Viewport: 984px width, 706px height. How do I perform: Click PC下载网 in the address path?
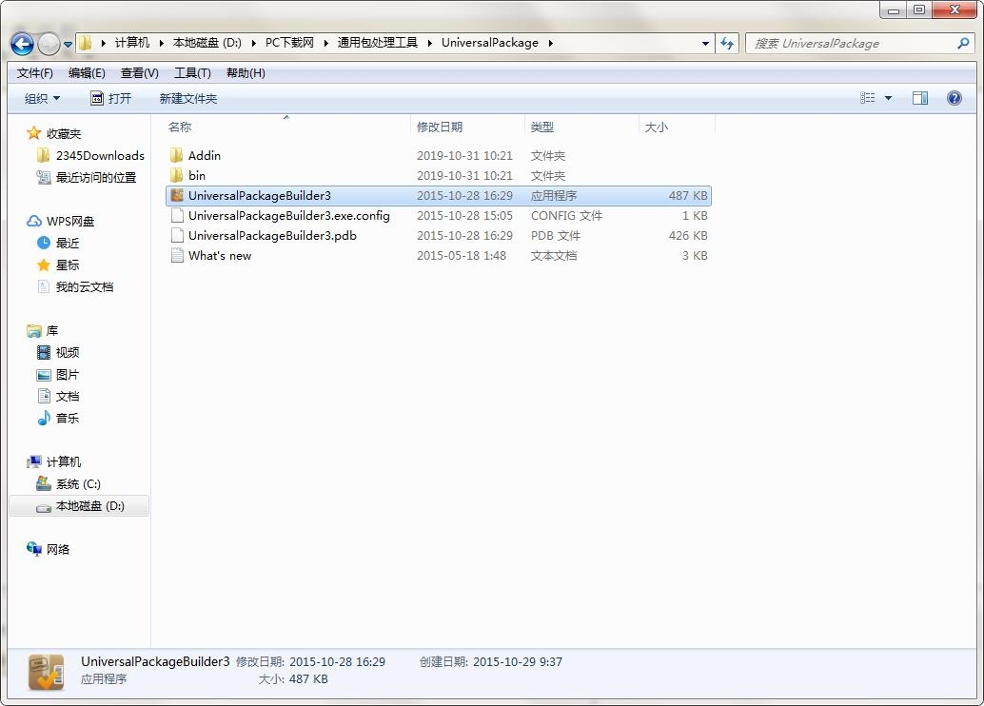coord(289,43)
